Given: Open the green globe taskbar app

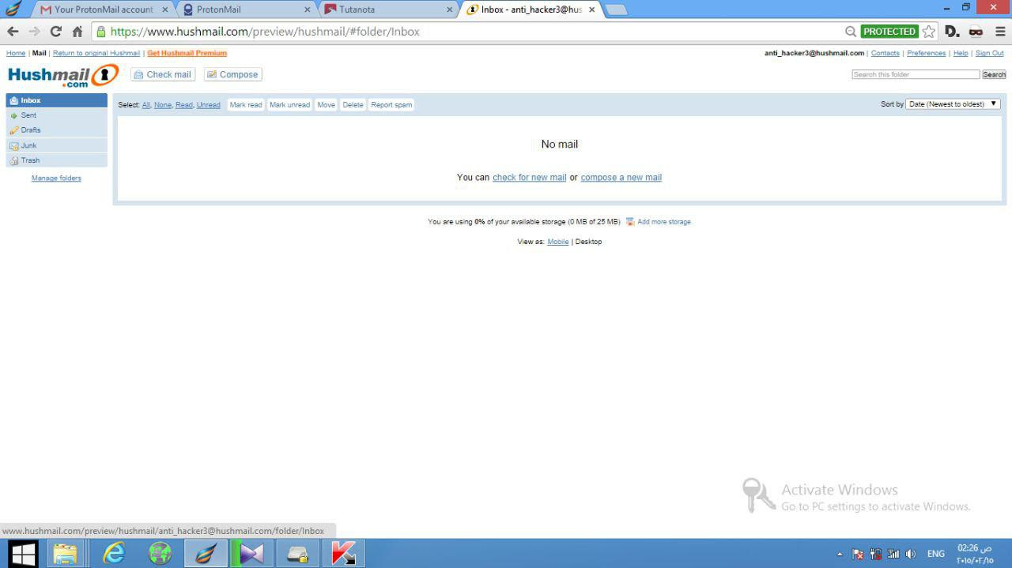Looking at the screenshot, I should (x=160, y=554).
